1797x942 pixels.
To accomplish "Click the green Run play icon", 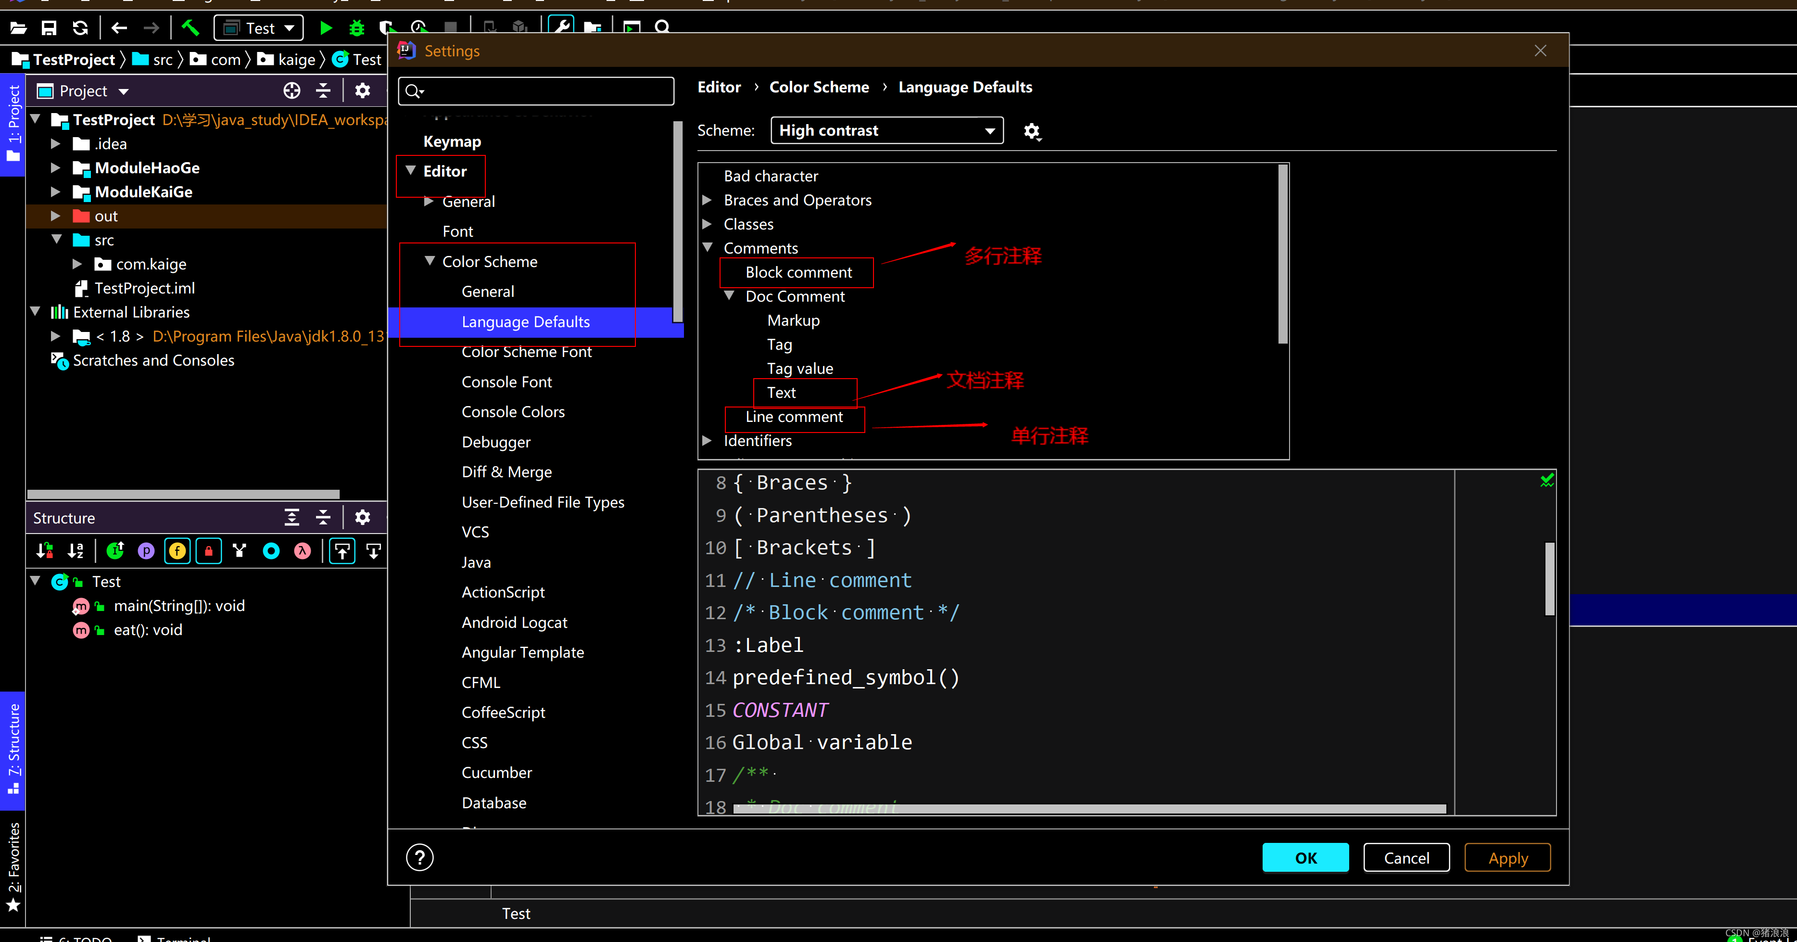I will tap(326, 28).
